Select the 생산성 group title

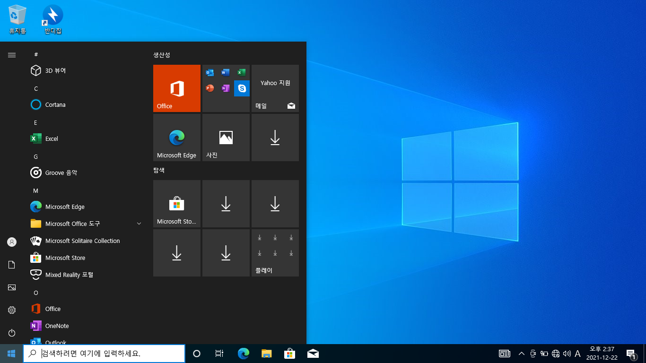162,55
